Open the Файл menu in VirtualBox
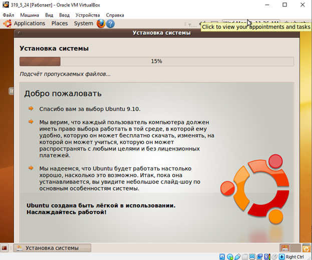312x260 pixels. [9, 15]
